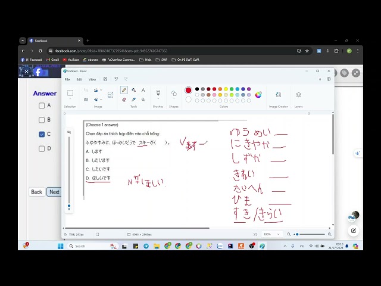Open the Edit colors wheel
Viewport: 381px width, 286px height.
(258, 95)
